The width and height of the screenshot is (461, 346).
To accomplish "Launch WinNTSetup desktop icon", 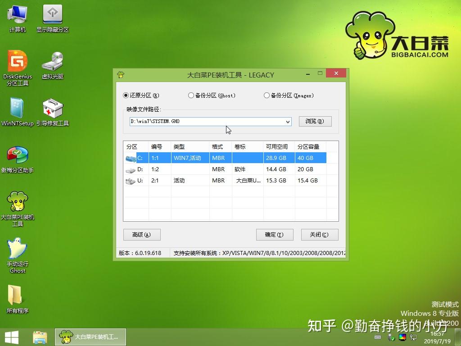I will coord(18,112).
